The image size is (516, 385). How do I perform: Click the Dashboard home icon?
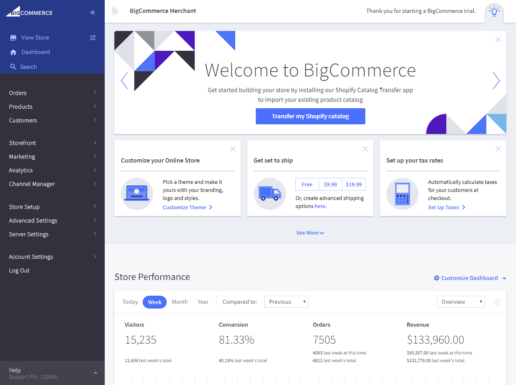tap(13, 52)
